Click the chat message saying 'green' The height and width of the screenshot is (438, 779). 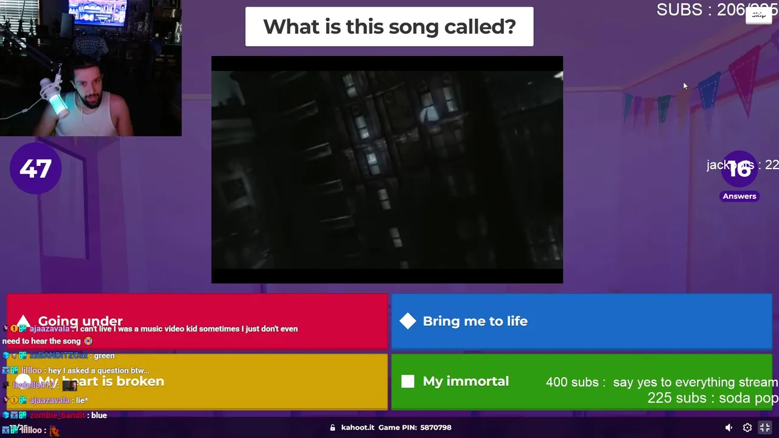104,356
